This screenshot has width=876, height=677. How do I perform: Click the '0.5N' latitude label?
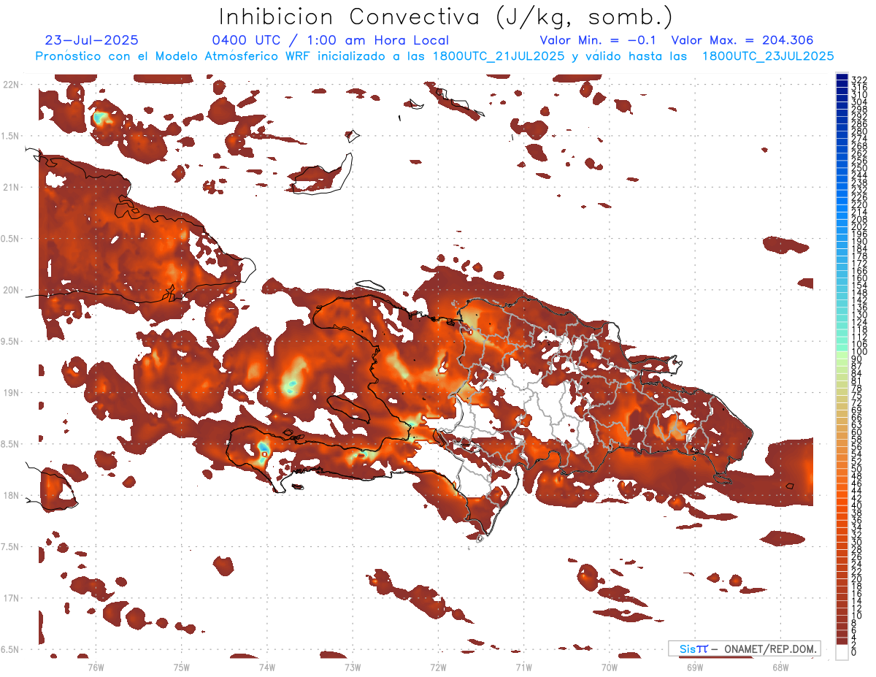(11, 239)
